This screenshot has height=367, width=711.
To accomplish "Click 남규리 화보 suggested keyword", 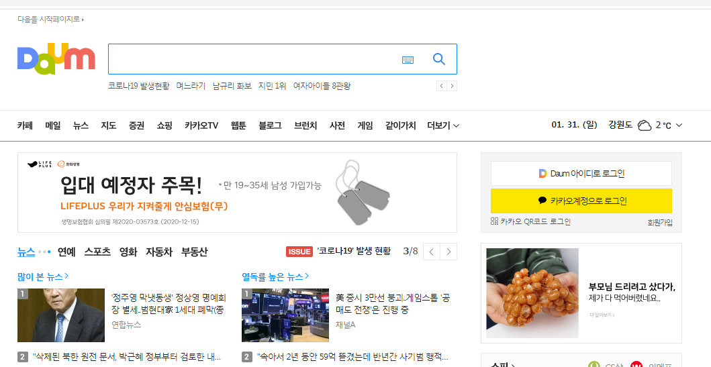I will pos(232,86).
